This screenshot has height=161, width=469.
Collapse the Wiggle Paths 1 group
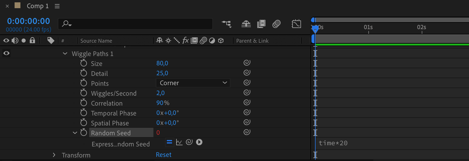(x=65, y=54)
